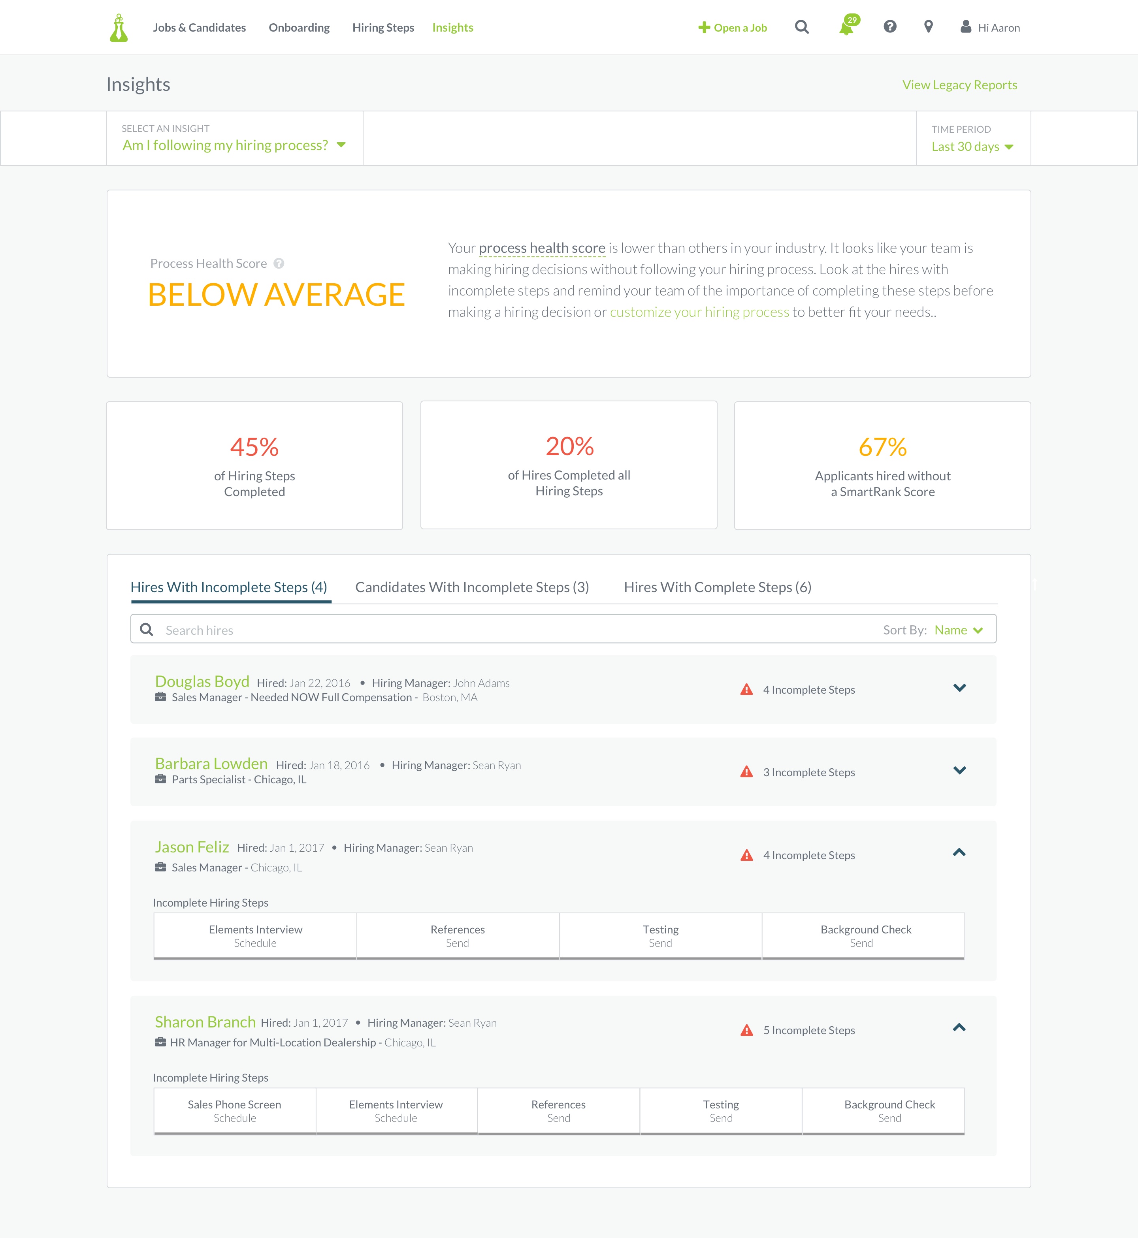Click the warning triangle icon for Douglas Boyd
Screen dimensions: 1138x1238
[748, 689]
